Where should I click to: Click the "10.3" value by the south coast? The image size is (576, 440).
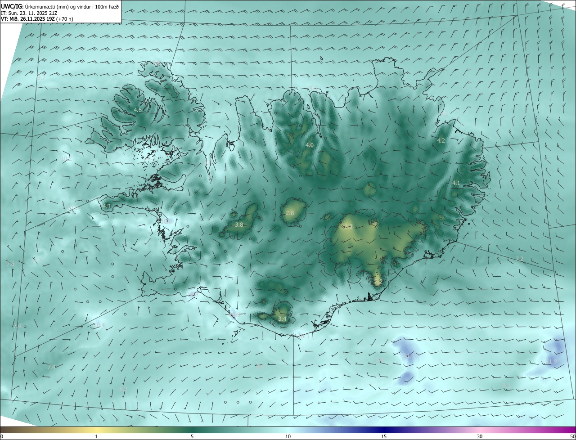[x=304, y=336]
